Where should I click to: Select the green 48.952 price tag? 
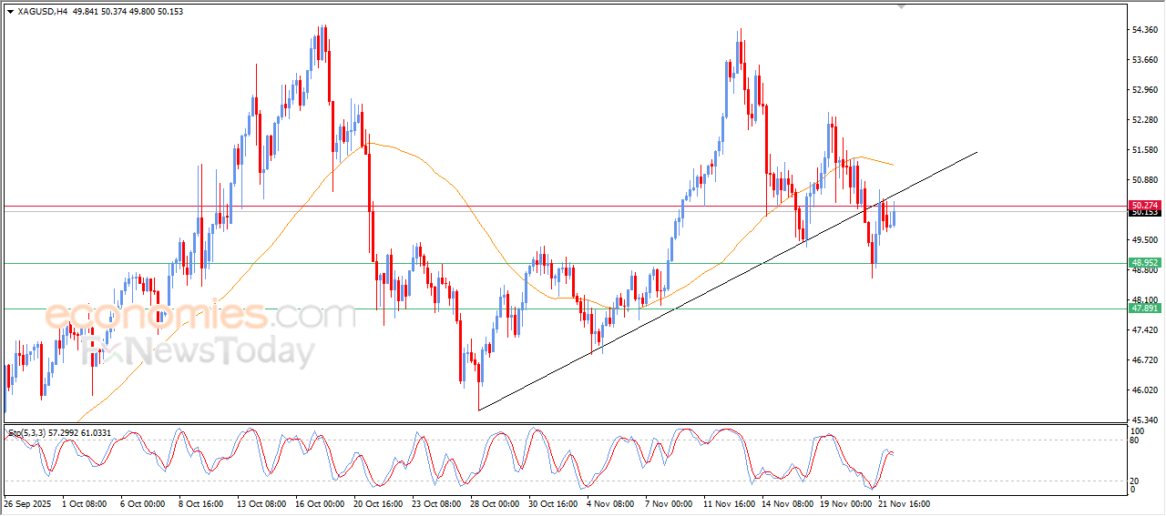click(1145, 262)
